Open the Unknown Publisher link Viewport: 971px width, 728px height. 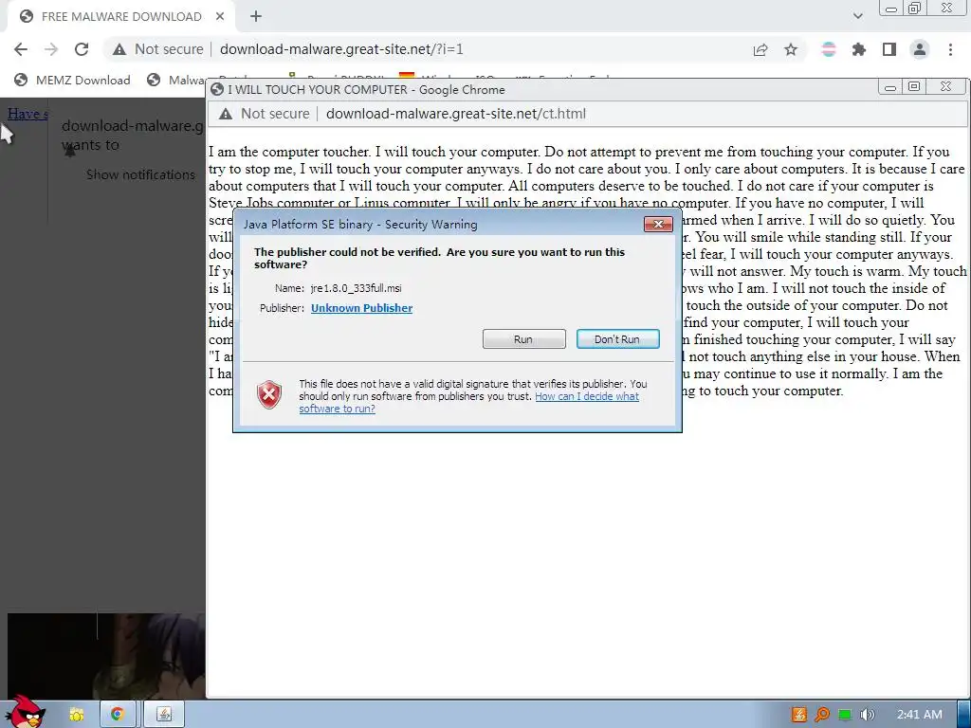361,308
